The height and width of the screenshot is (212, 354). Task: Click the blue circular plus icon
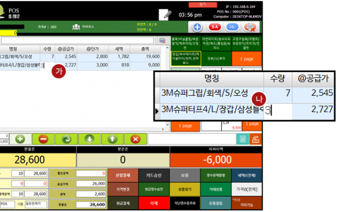click(197, 27)
